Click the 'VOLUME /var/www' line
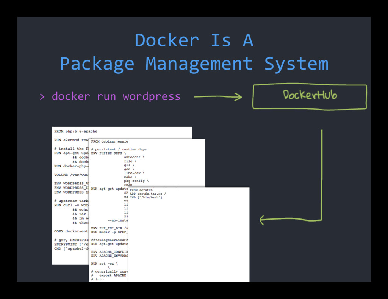Screen dimensions: 388x299 click(72, 175)
